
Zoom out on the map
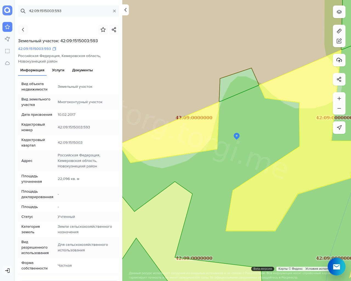click(339, 108)
